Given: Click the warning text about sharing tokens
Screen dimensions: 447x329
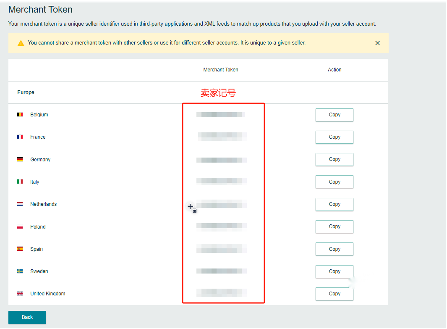Looking at the screenshot, I should click(x=167, y=43).
